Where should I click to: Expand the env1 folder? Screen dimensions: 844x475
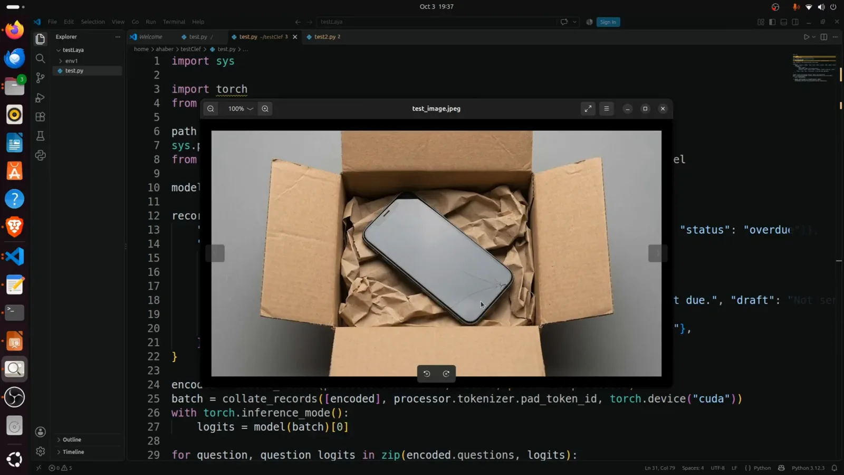71,61
